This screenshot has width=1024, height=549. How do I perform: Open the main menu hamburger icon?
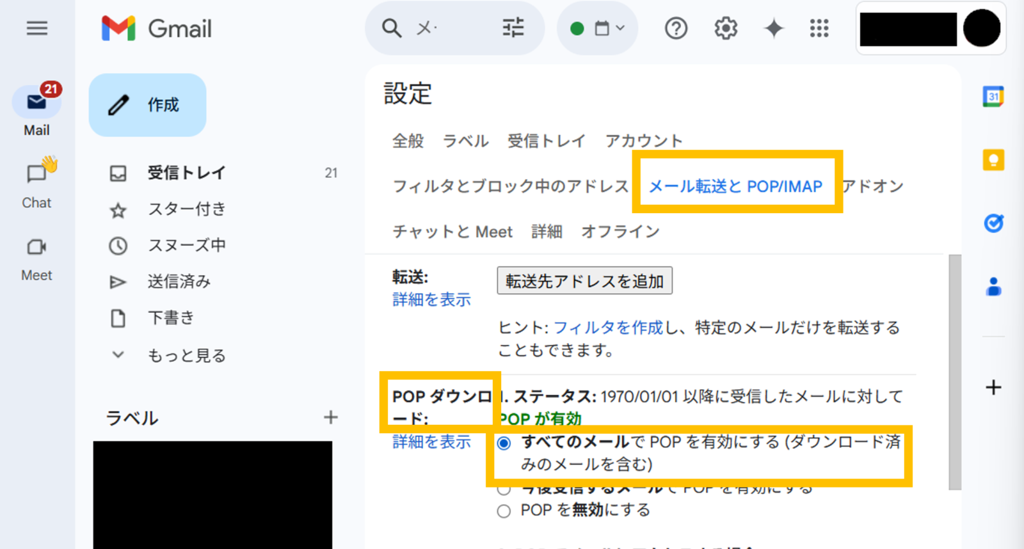[x=37, y=28]
